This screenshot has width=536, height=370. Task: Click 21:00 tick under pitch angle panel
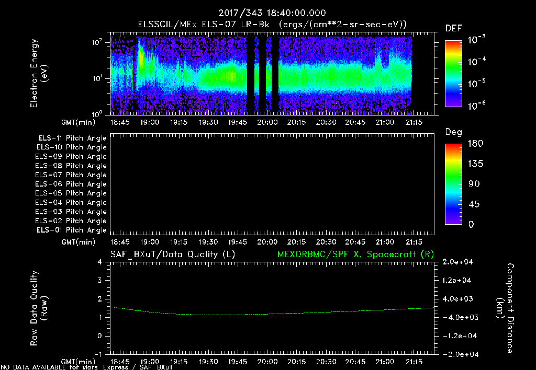coord(385,242)
